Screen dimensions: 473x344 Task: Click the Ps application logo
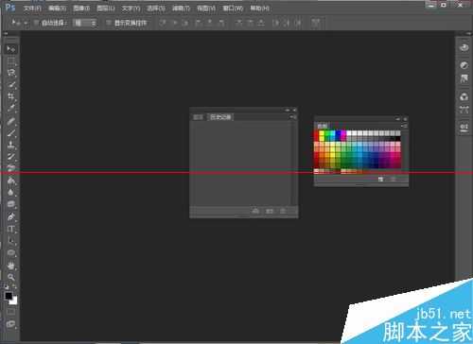(10, 8)
